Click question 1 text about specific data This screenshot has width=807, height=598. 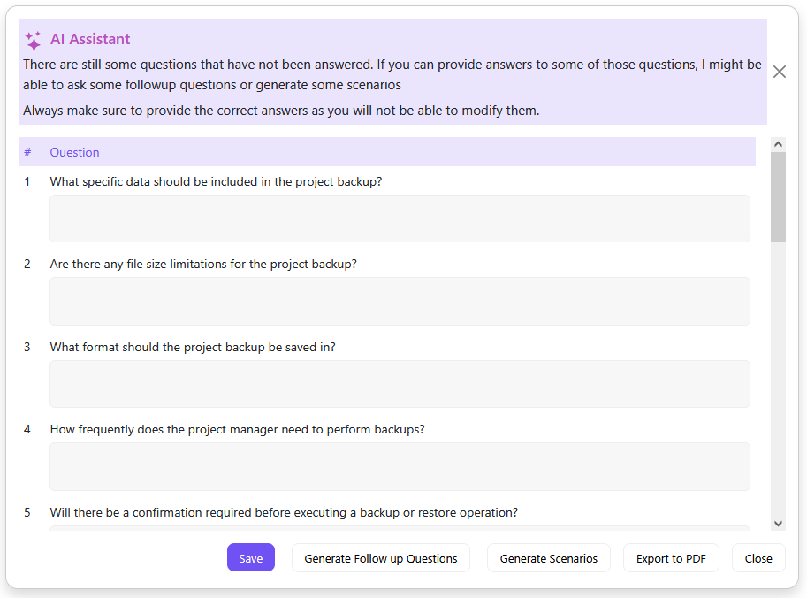point(216,181)
